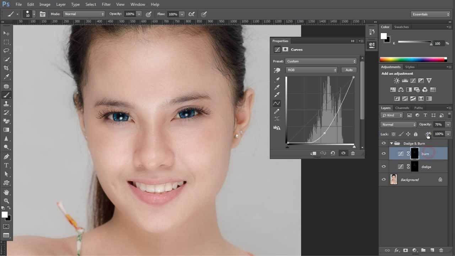
Task: Click the clip-to-layer icon in Properties
Action: (313, 153)
